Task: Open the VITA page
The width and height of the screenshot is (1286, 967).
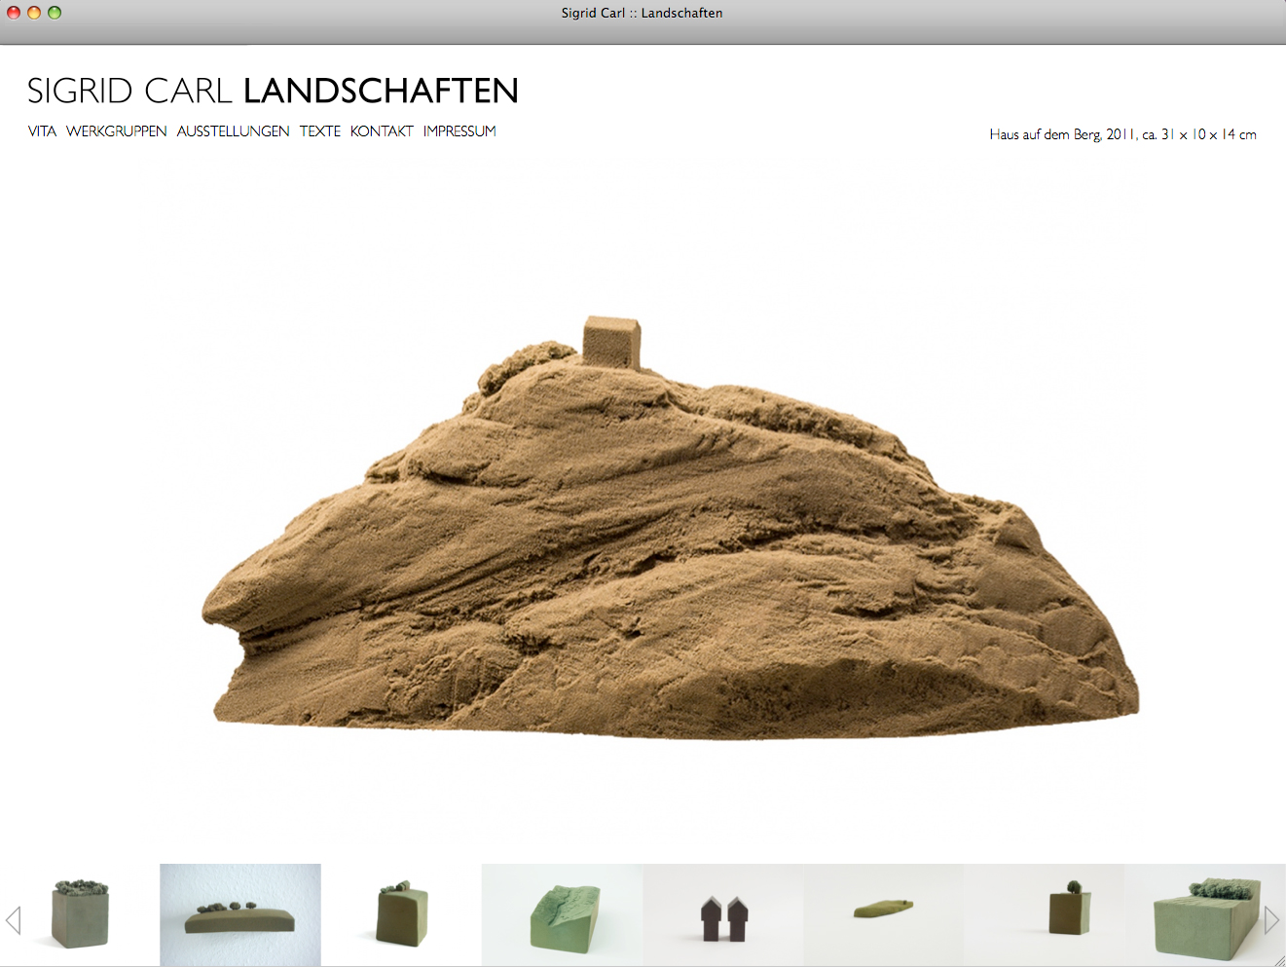Action: point(42,131)
